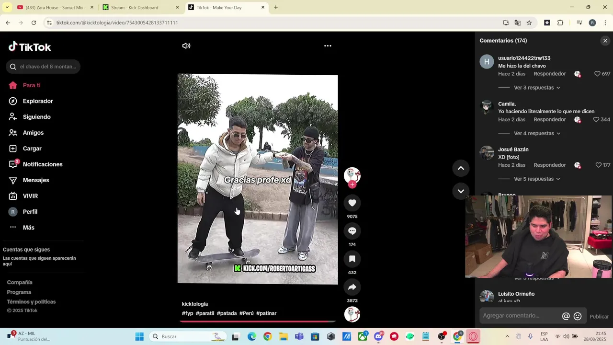Open usuario124422trw133's profile avatar
Screen dimensions: 613x345
click(487, 62)
